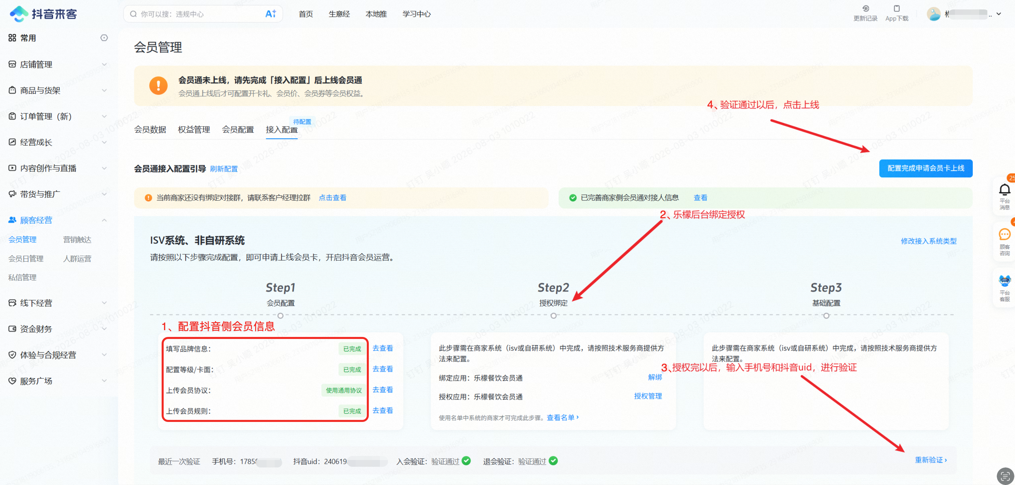Open 人群运营 in sidebar submenu
1015x485 pixels.
tap(77, 259)
